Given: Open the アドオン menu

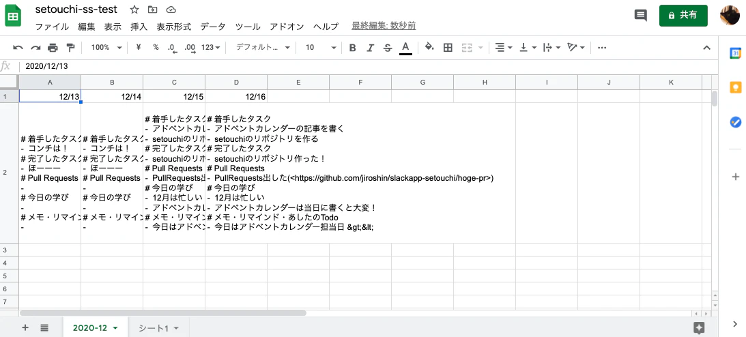Looking at the screenshot, I should coord(287,27).
